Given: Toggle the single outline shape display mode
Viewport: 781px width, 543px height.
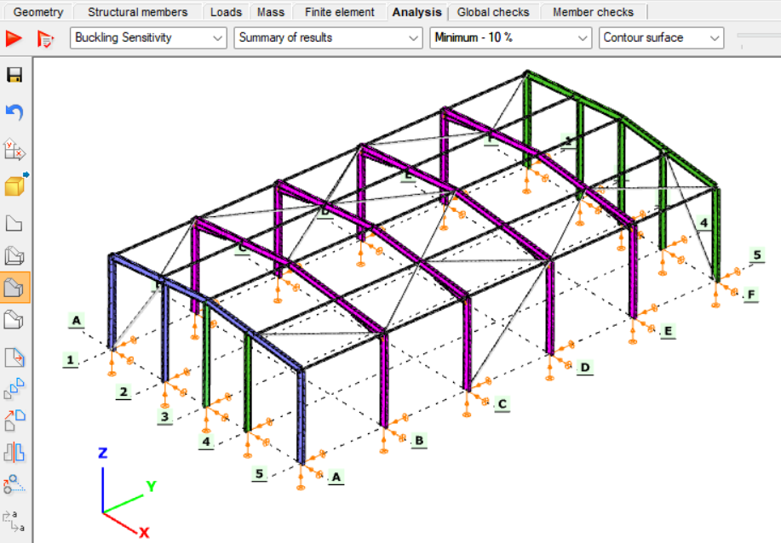Looking at the screenshot, I should pyautogui.click(x=14, y=224).
